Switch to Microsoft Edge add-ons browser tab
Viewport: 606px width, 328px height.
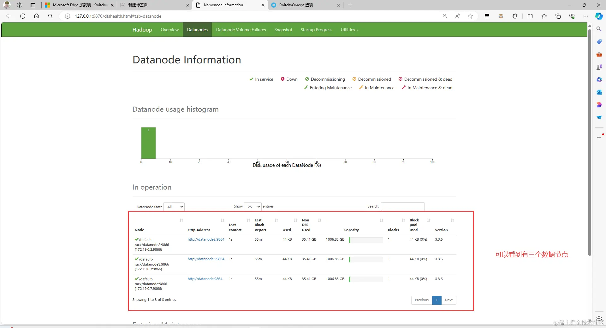tap(79, 5)
